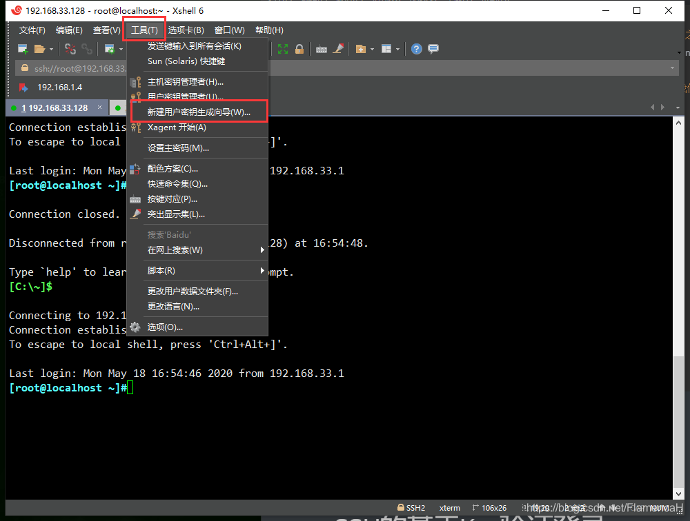Click the 工具(T) menu
Screen dimensions: 690x521
[x=144, y=30]
